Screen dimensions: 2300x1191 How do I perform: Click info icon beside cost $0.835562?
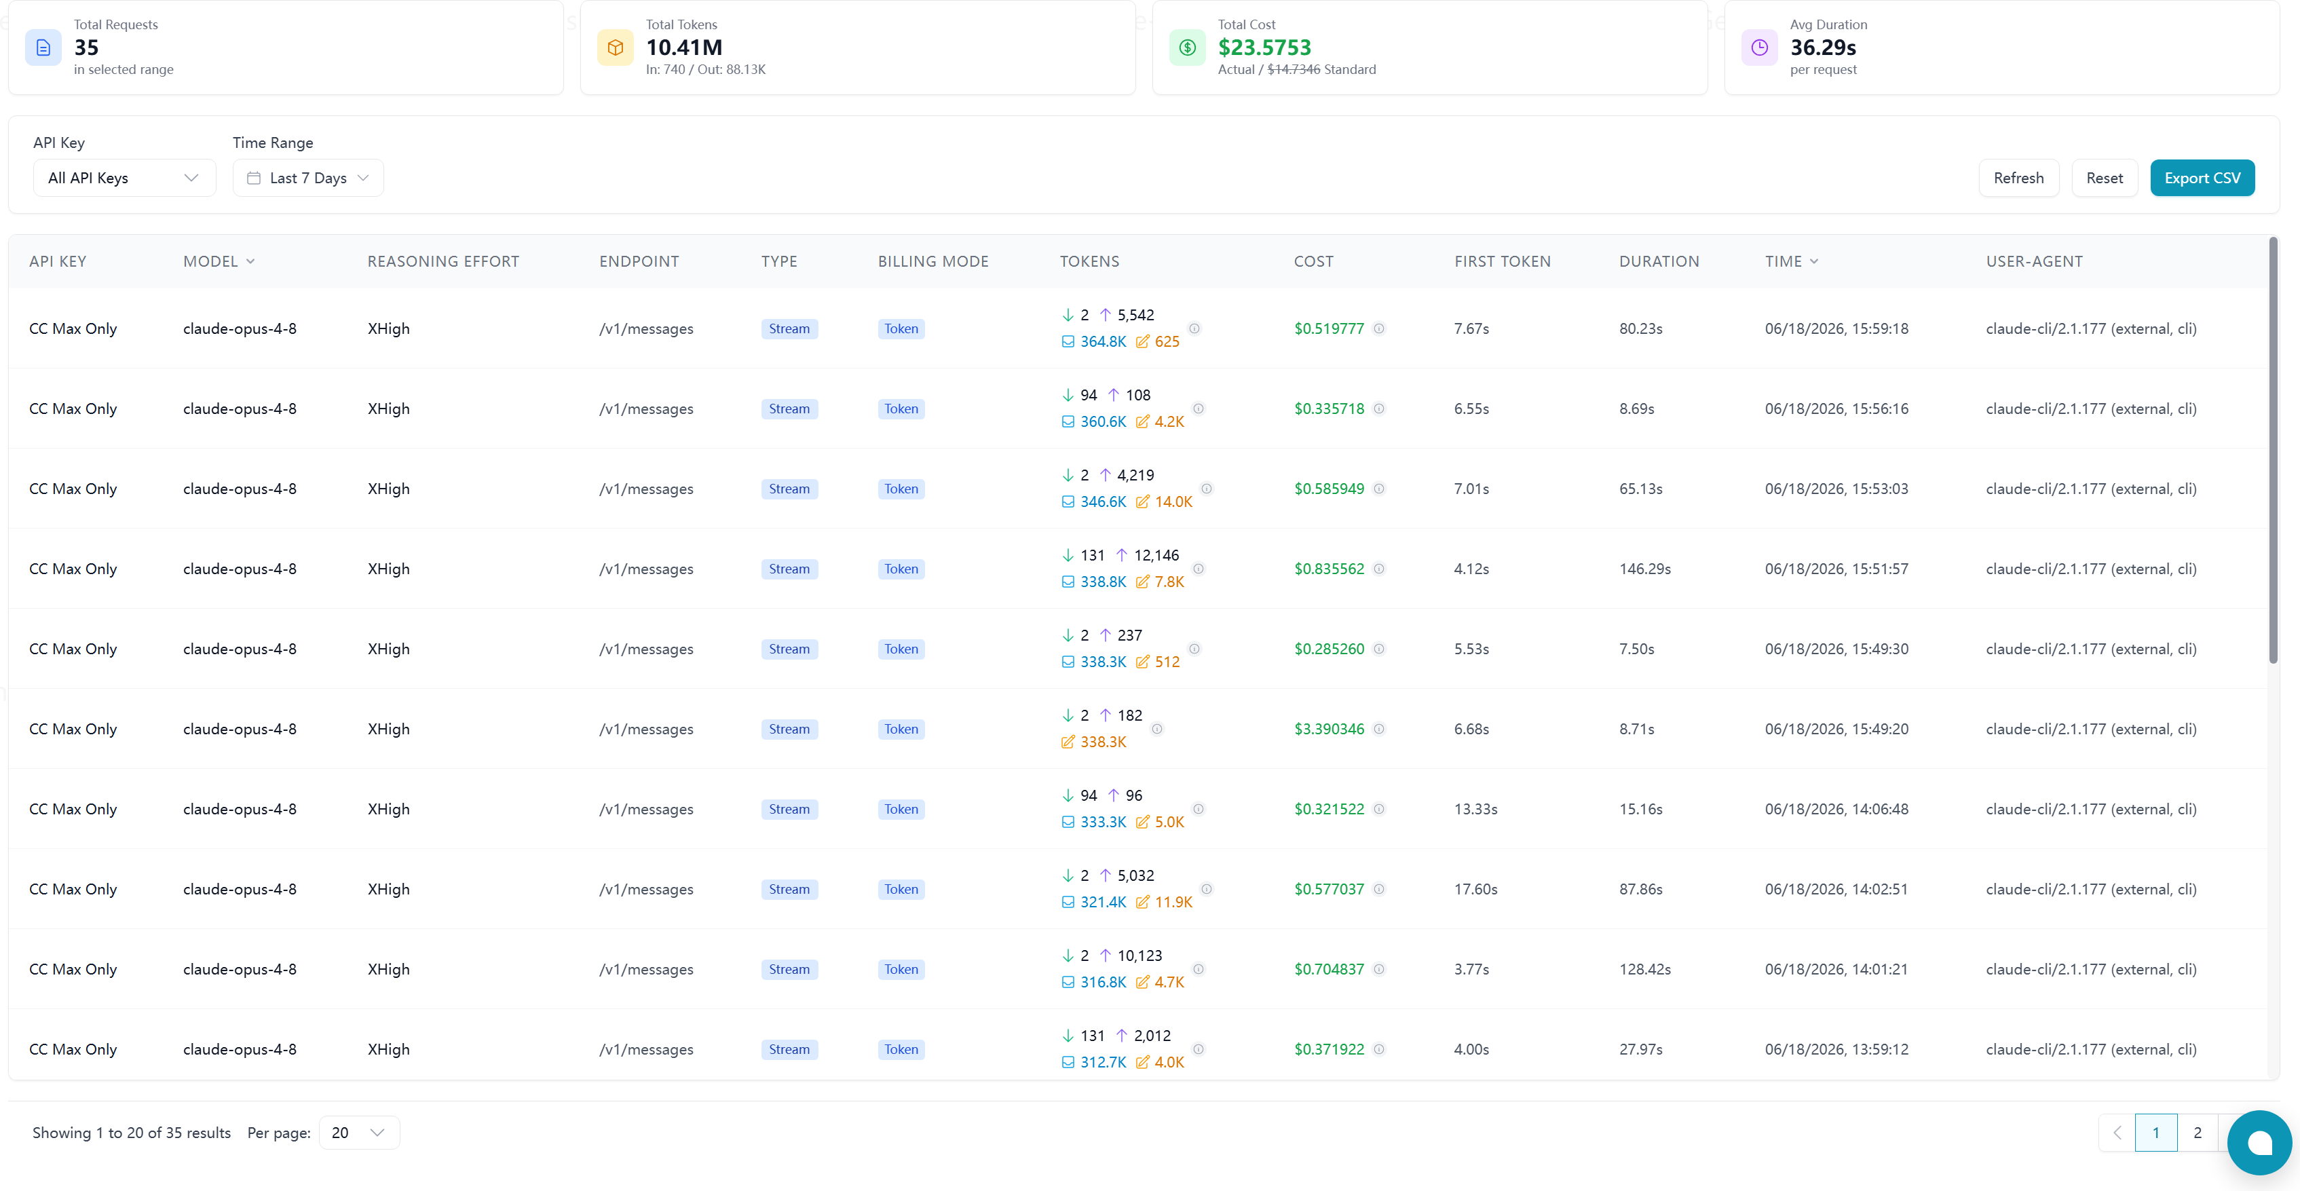tap(1380, 569)
